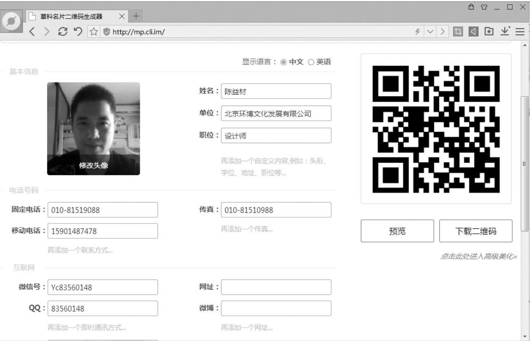
Task: Open the browser hamburger menu
Action: pyautogui.click(x=519, y=32)
